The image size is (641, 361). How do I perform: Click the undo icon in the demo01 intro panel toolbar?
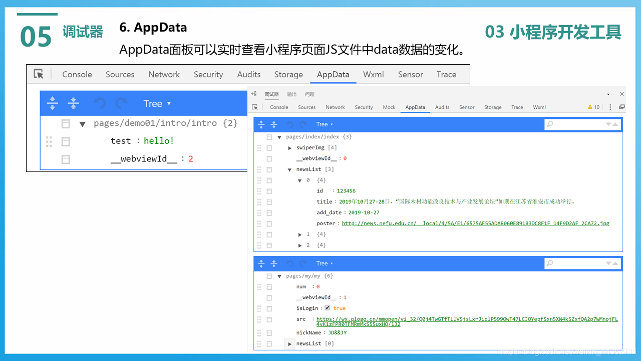pyautogui.click(x=100, y=103)
